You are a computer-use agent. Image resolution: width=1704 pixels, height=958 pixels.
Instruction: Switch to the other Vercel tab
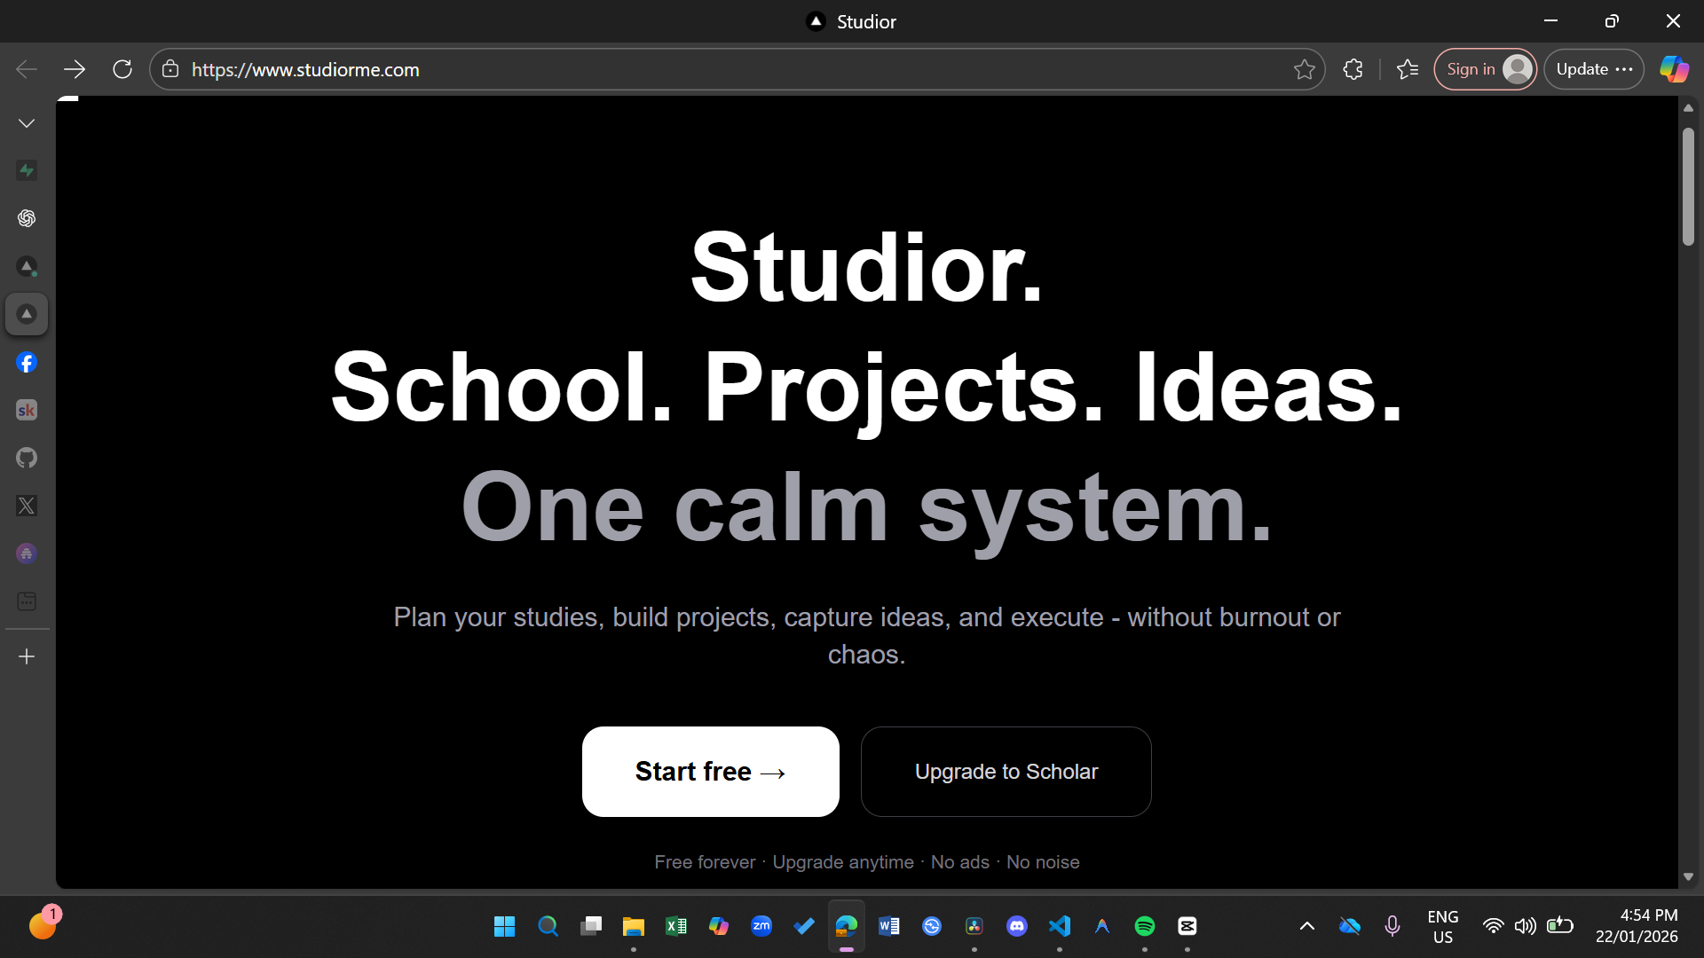27,266
